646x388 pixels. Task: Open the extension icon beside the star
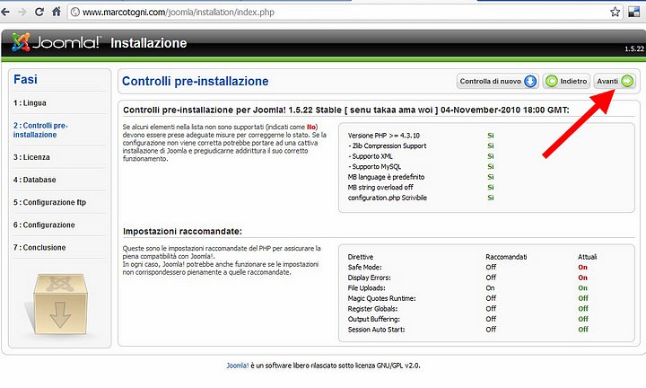click(x=633, y=12)
